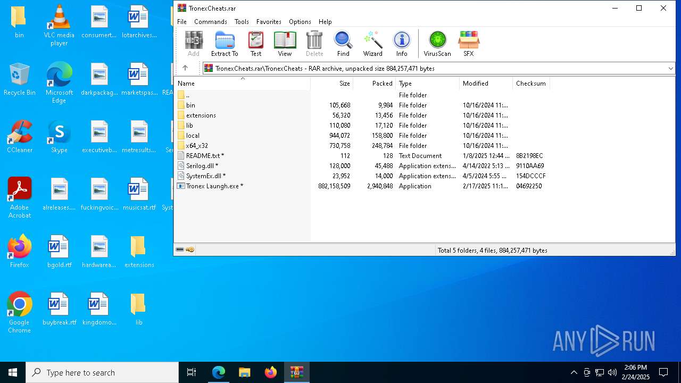Click the Add toolbar icon

click(x=194, y=44)
